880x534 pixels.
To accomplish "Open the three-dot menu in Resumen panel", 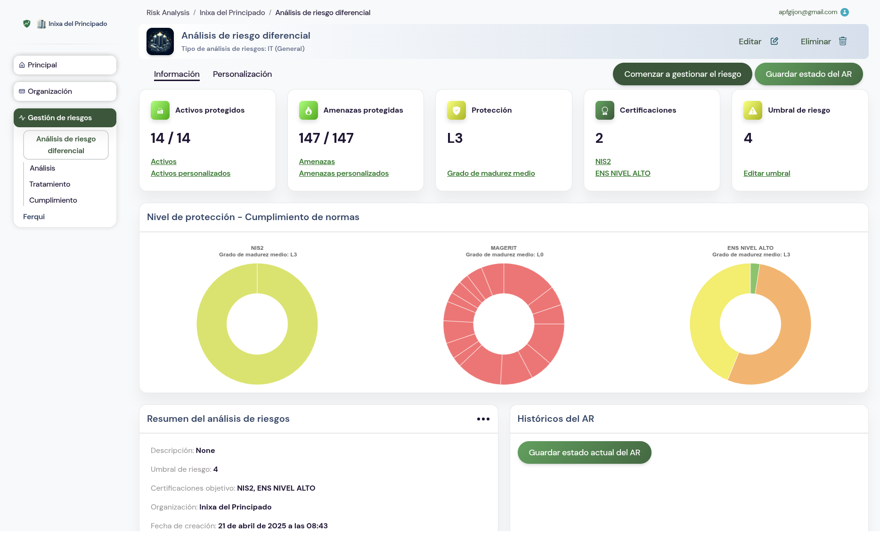I will tap(483, 419).
